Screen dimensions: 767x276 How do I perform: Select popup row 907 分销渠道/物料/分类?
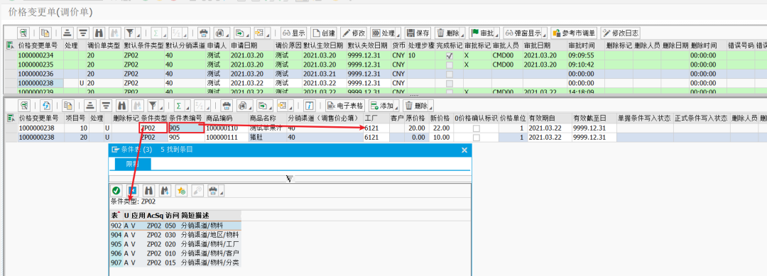pyautogui.click(x=175, y=263)
